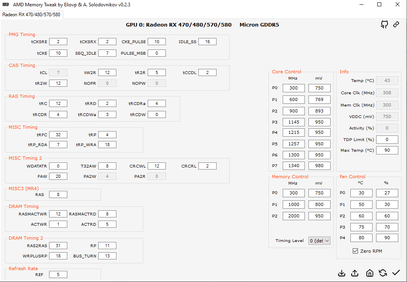Edit the CRCWL field
The image size is (407, 282).
[157, 166]
